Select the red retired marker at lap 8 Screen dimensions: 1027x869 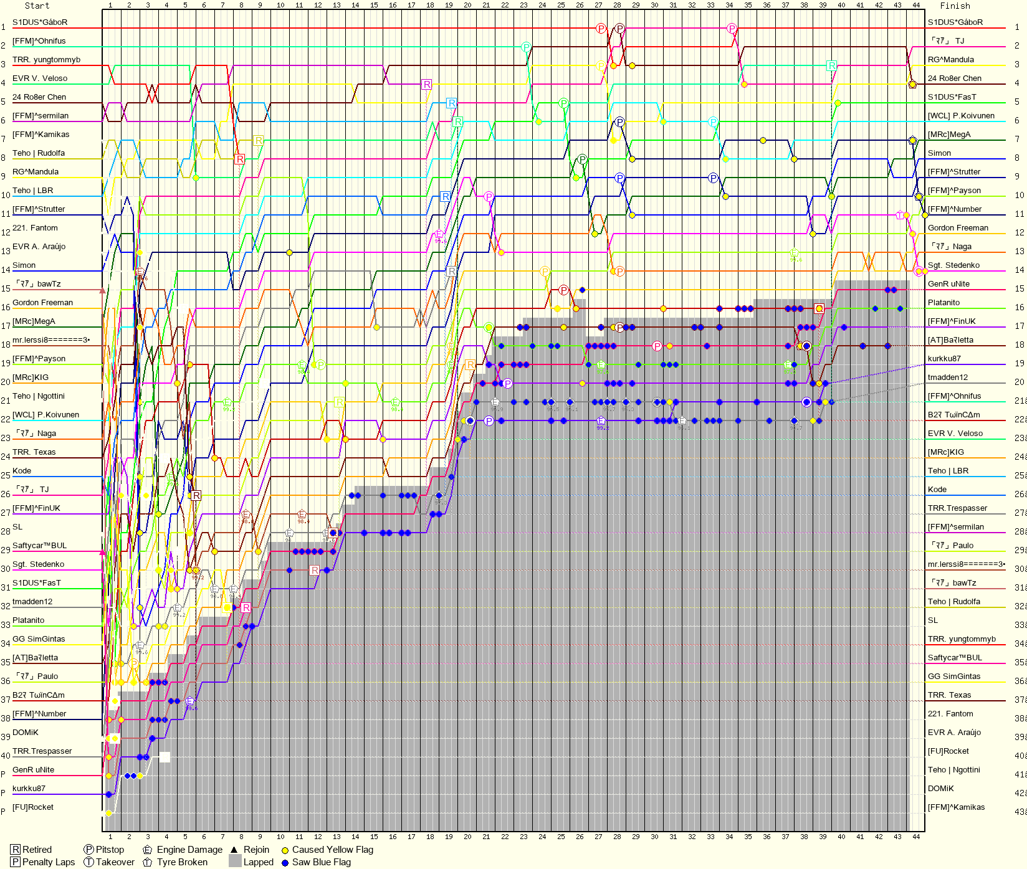239,159
